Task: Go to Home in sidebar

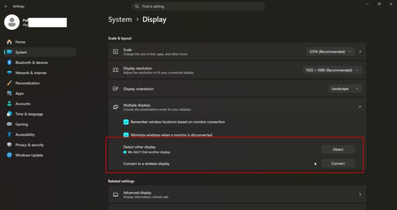Action: click(x=40, y=42)
